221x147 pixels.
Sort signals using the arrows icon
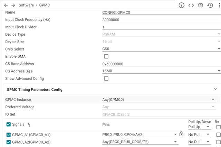[x=29, y=124]
